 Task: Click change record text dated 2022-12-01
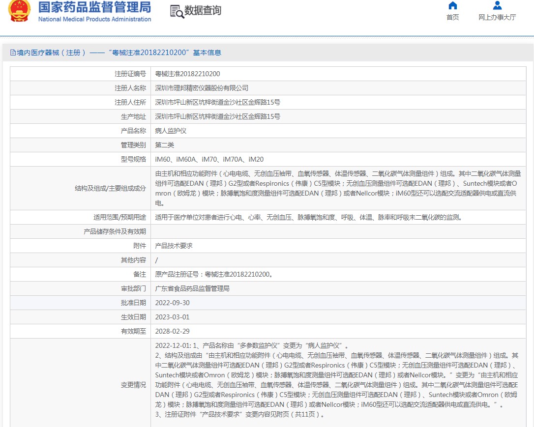[x=337, y=380]
